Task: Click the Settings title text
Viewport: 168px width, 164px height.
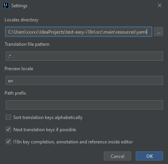Action: pyautogui.click(x=19, y=6)
